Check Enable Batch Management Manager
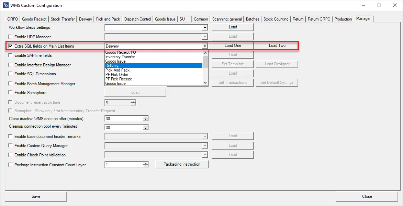This screenshot has width=403, height=206. 10,83
